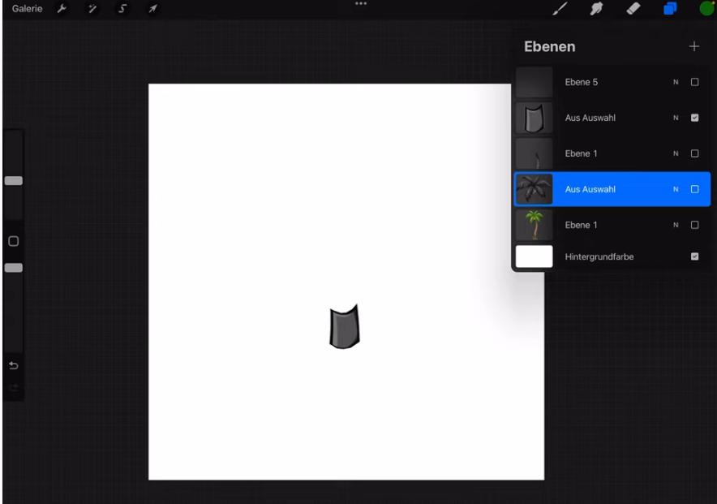Return to Galerie
The width and height of the screenshot is (717, 504).
[27, 9]
